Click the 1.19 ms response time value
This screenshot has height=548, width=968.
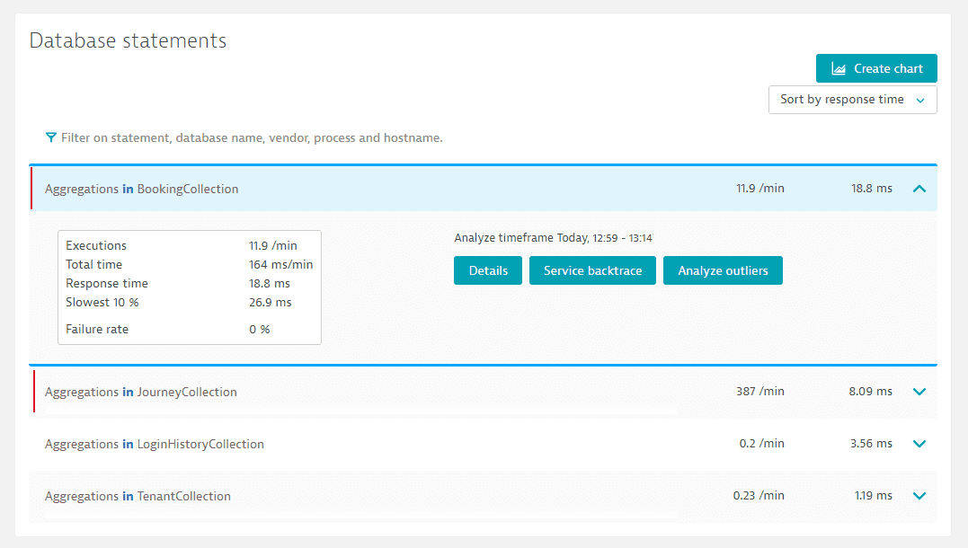874,496
